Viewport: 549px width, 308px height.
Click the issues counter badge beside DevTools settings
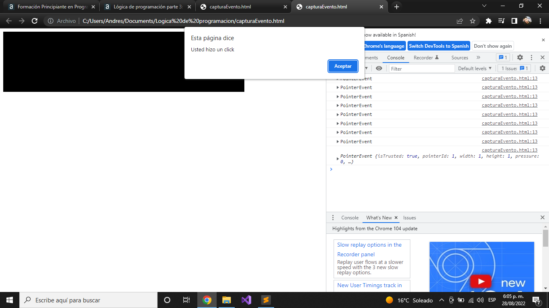[x=503, y=57]
